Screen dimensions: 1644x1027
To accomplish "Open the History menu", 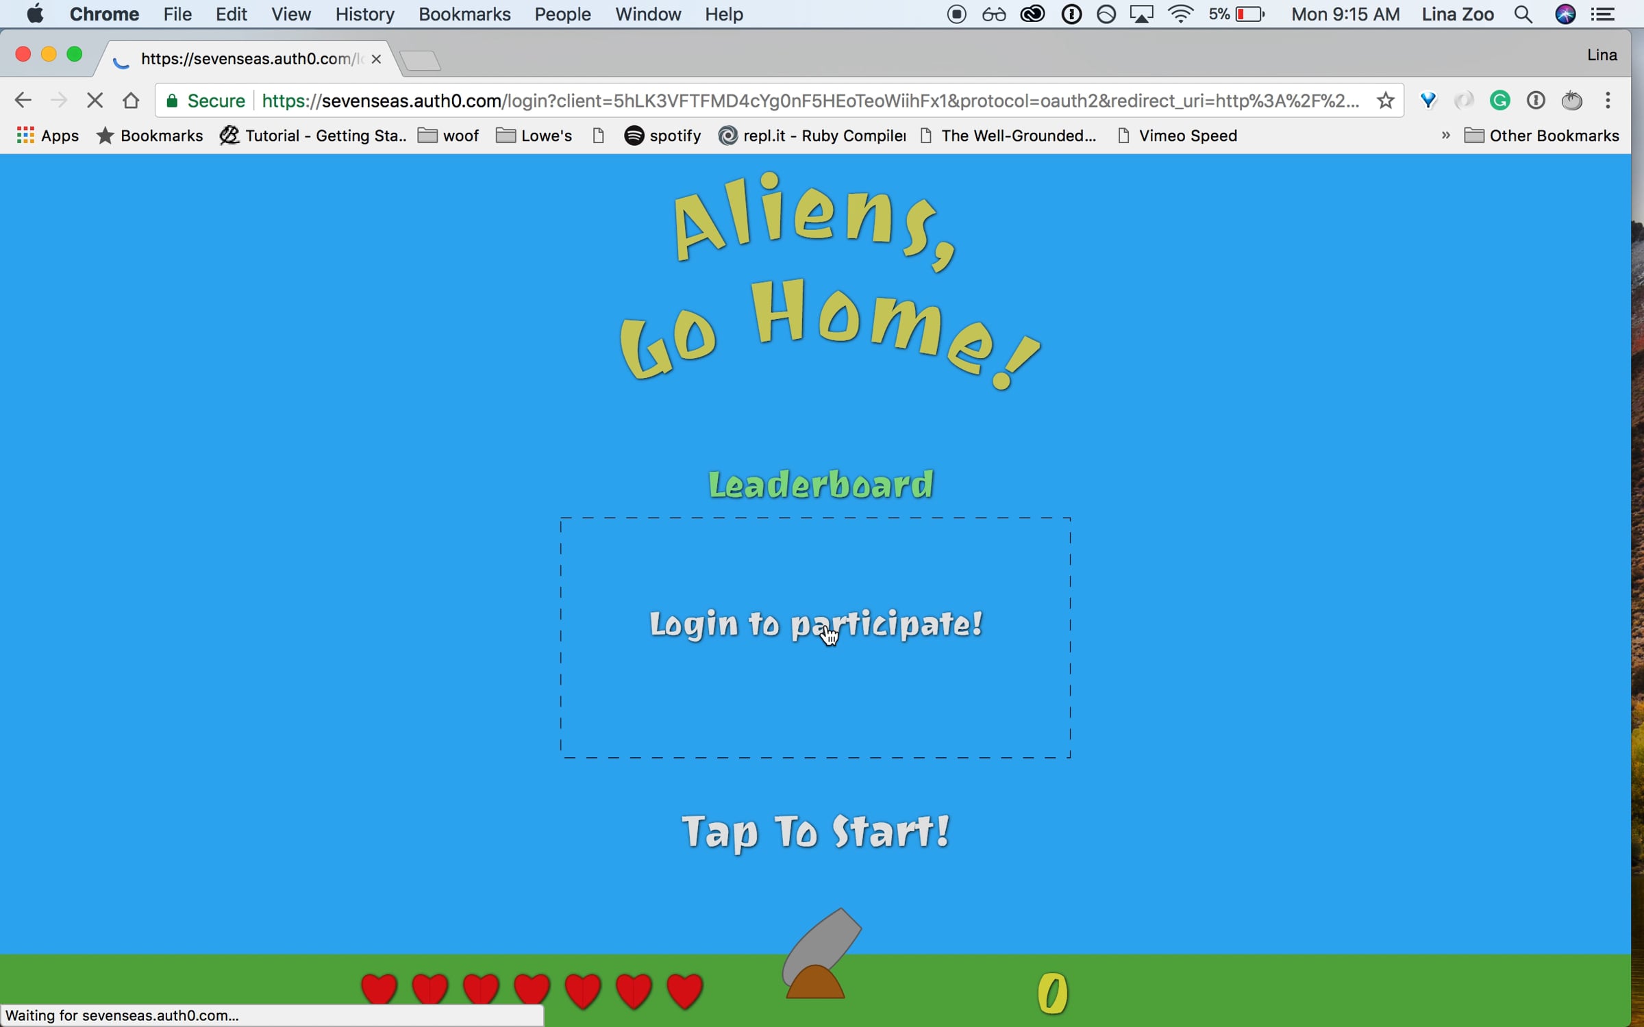I will pyautogui.click(x=364, y=14).
